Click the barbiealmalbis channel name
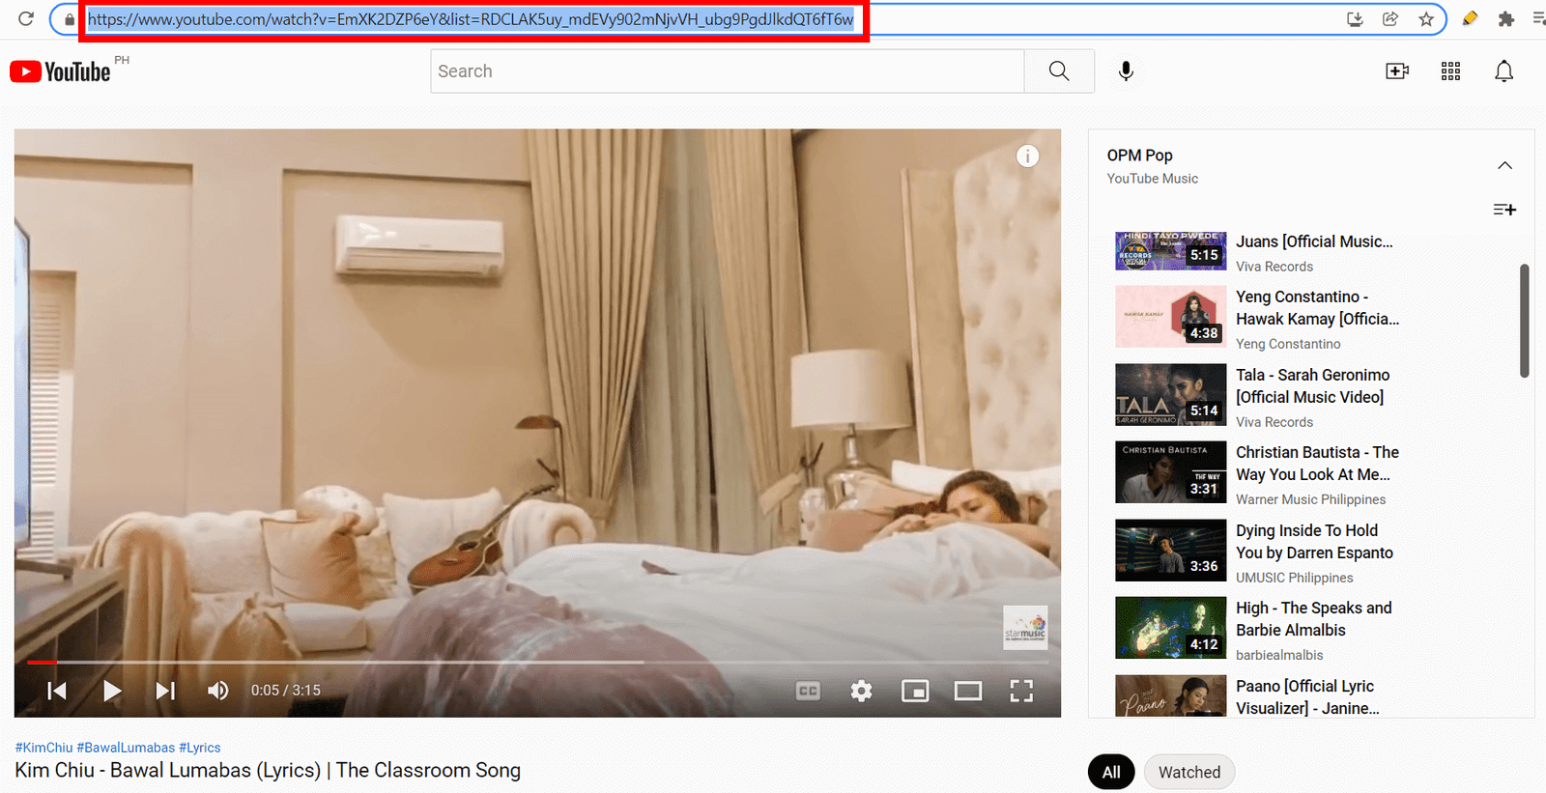This screenshot has height=793, width=1546. 1279,655
